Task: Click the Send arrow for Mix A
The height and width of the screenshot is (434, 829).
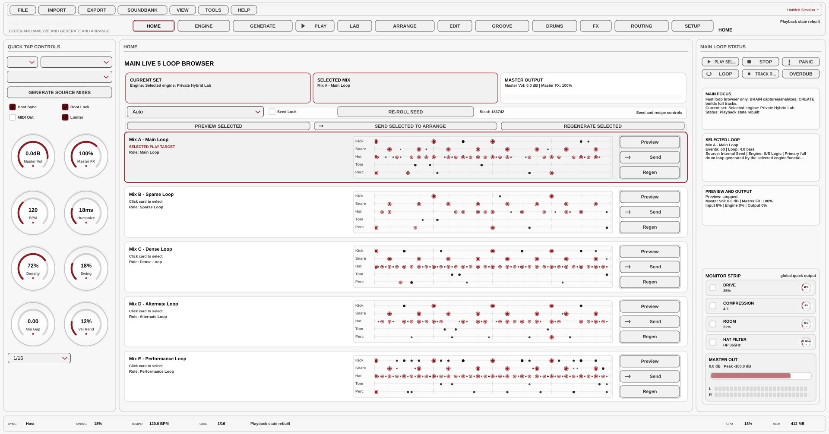Action: pyautogui.click(x=628, y=157)
